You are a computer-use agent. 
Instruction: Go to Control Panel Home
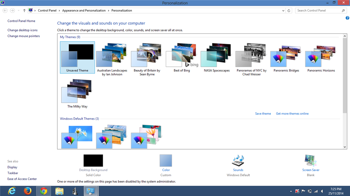(x=21, y=21)
